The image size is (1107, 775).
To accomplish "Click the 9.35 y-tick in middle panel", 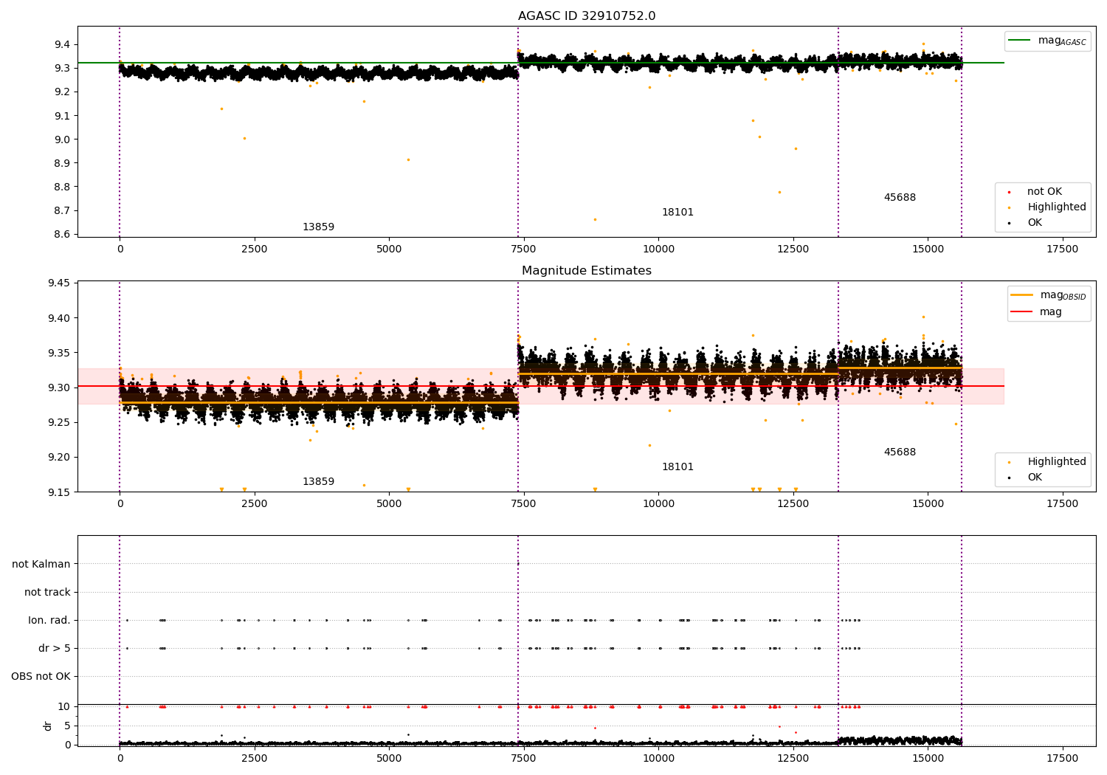I will tap(59, 353).
